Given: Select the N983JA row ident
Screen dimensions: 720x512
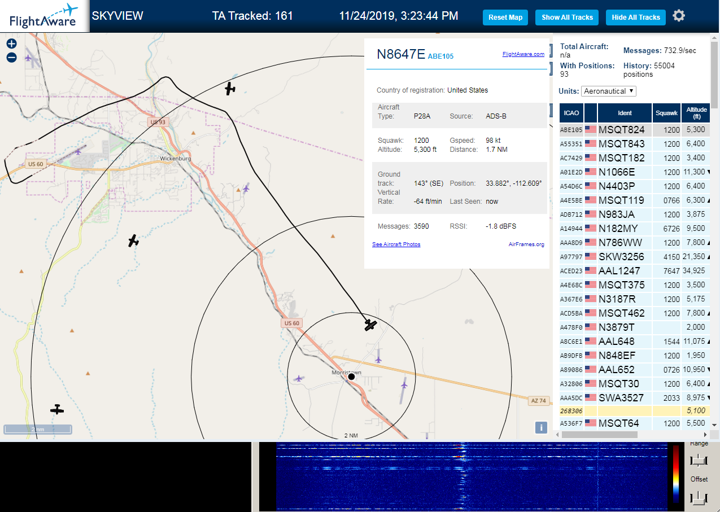Looking at the screenshot, I should [617, 215].
